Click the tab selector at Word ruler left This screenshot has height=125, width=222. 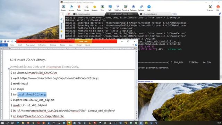(1, 49)
